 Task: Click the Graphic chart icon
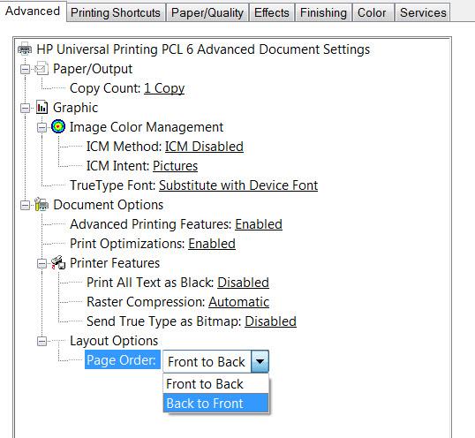(x=41, y=108)
